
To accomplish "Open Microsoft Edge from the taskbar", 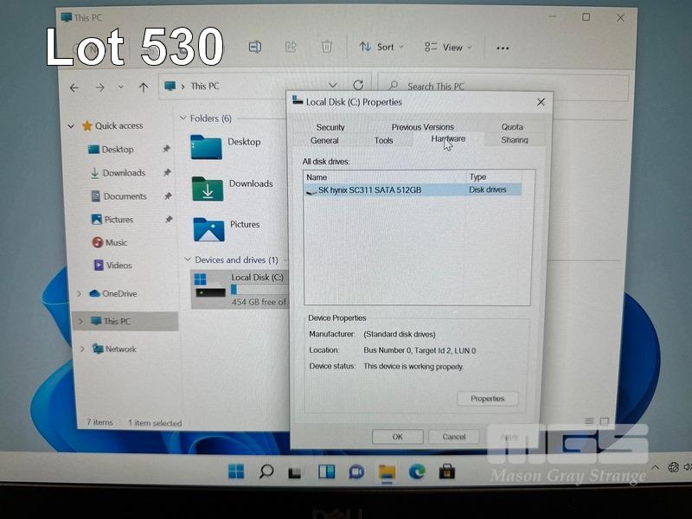I will (x=417, y=471).
